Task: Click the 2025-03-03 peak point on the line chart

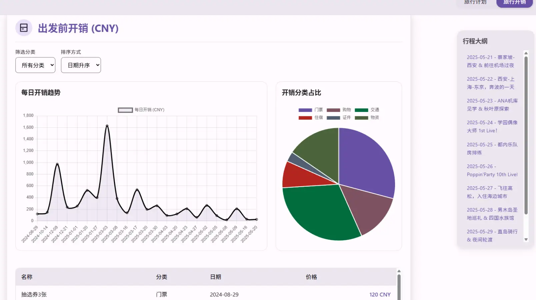Action: (x=107, y=126)
